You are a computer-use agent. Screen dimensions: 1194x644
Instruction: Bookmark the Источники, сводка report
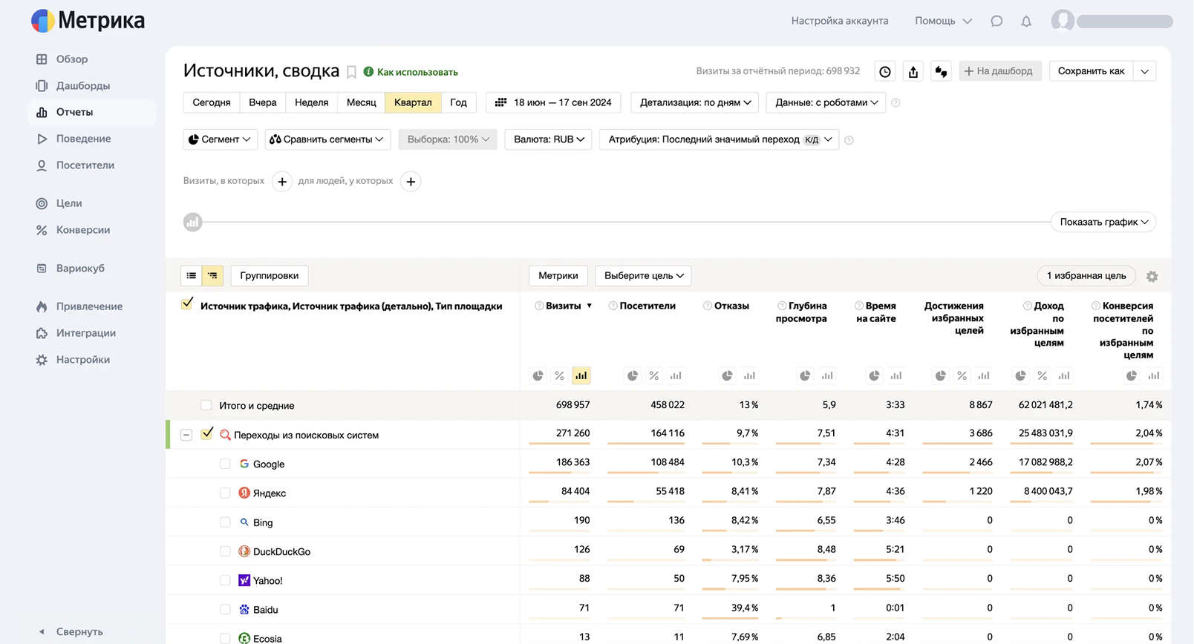[x=352, y=72]
